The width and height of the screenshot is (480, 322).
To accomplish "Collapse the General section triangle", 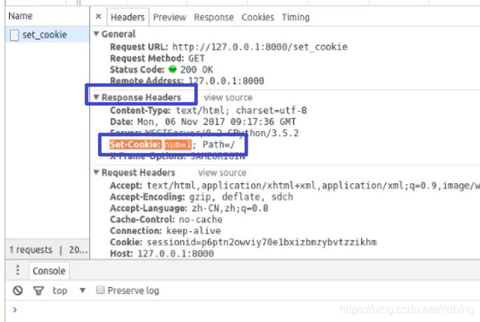I will coord(96,33).
